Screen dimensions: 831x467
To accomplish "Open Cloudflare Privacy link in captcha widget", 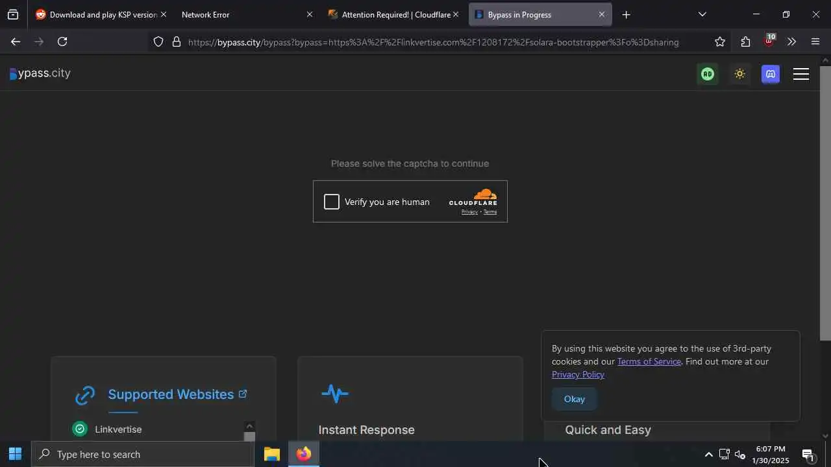I will pos(469,212).
